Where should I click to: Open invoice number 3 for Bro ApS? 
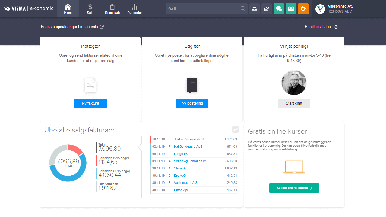(x=170, y=175)
